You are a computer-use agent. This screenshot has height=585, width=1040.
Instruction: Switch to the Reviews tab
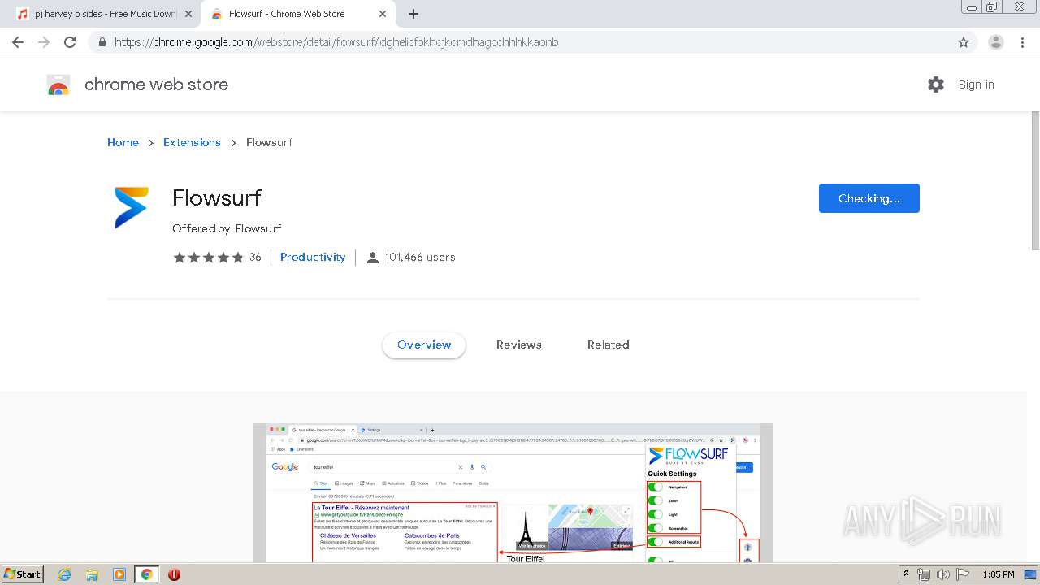point(519,344)
